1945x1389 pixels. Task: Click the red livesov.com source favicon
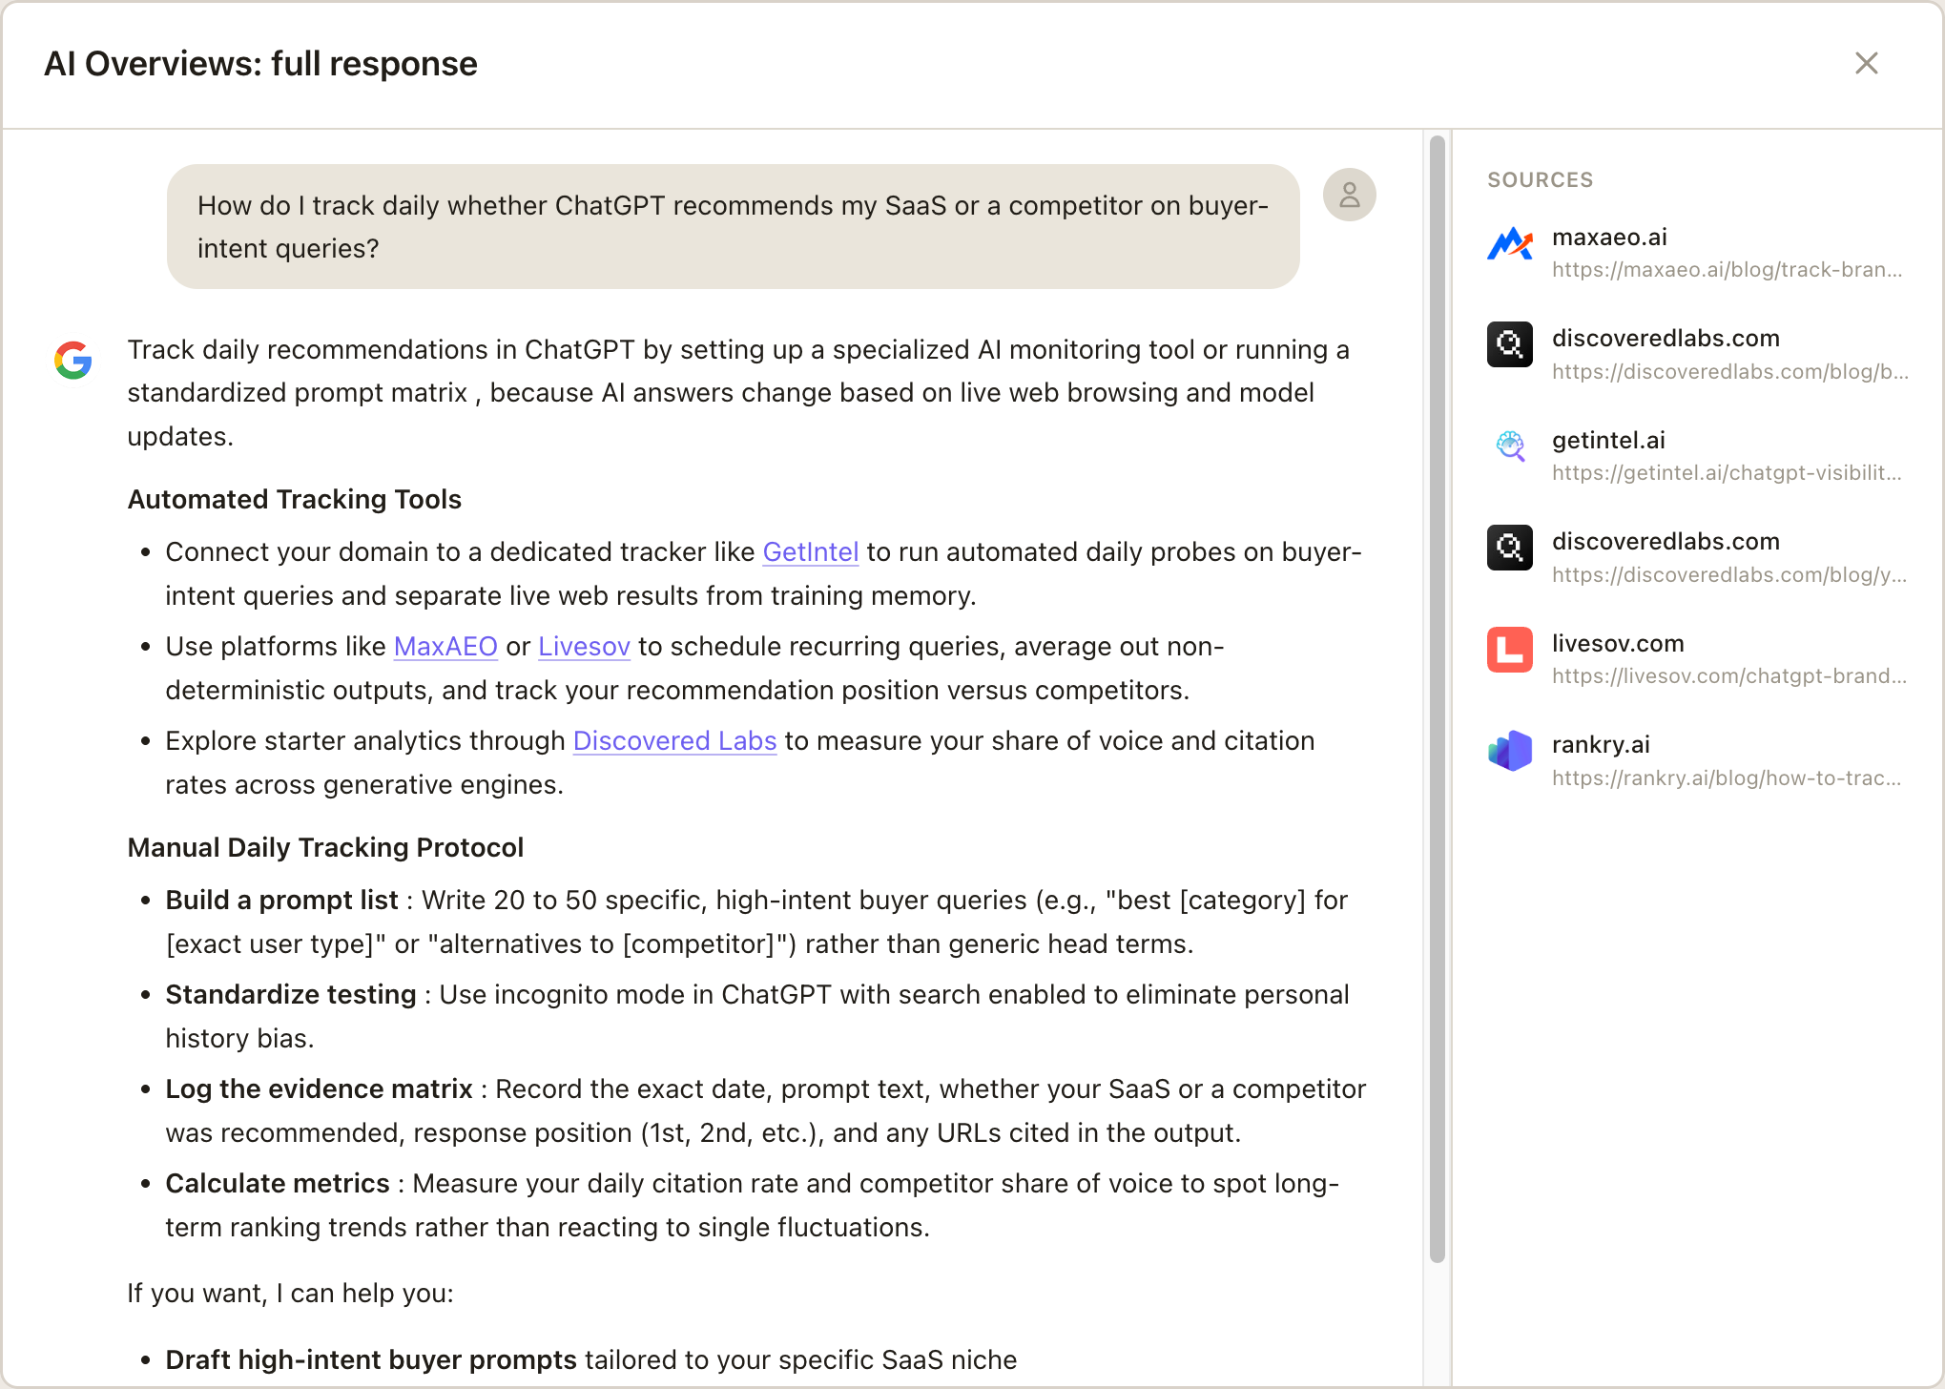pyautogui.click(x=1510, y=650)
